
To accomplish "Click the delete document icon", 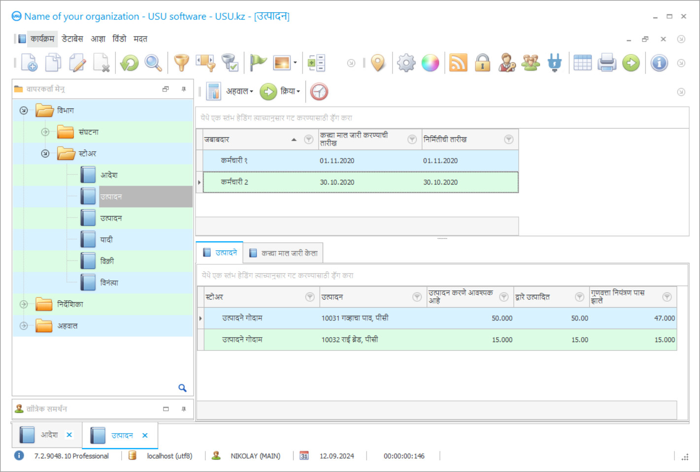I will tap(101, 63).
